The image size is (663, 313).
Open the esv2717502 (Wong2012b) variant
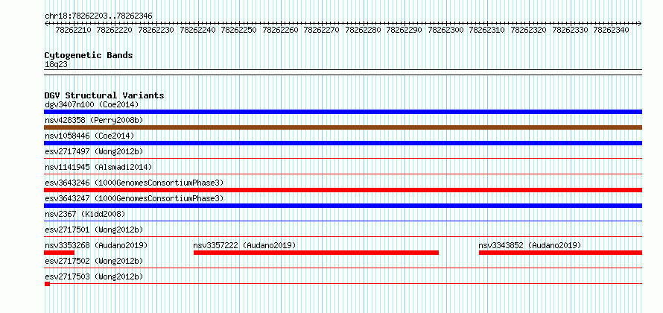(94, 261)
